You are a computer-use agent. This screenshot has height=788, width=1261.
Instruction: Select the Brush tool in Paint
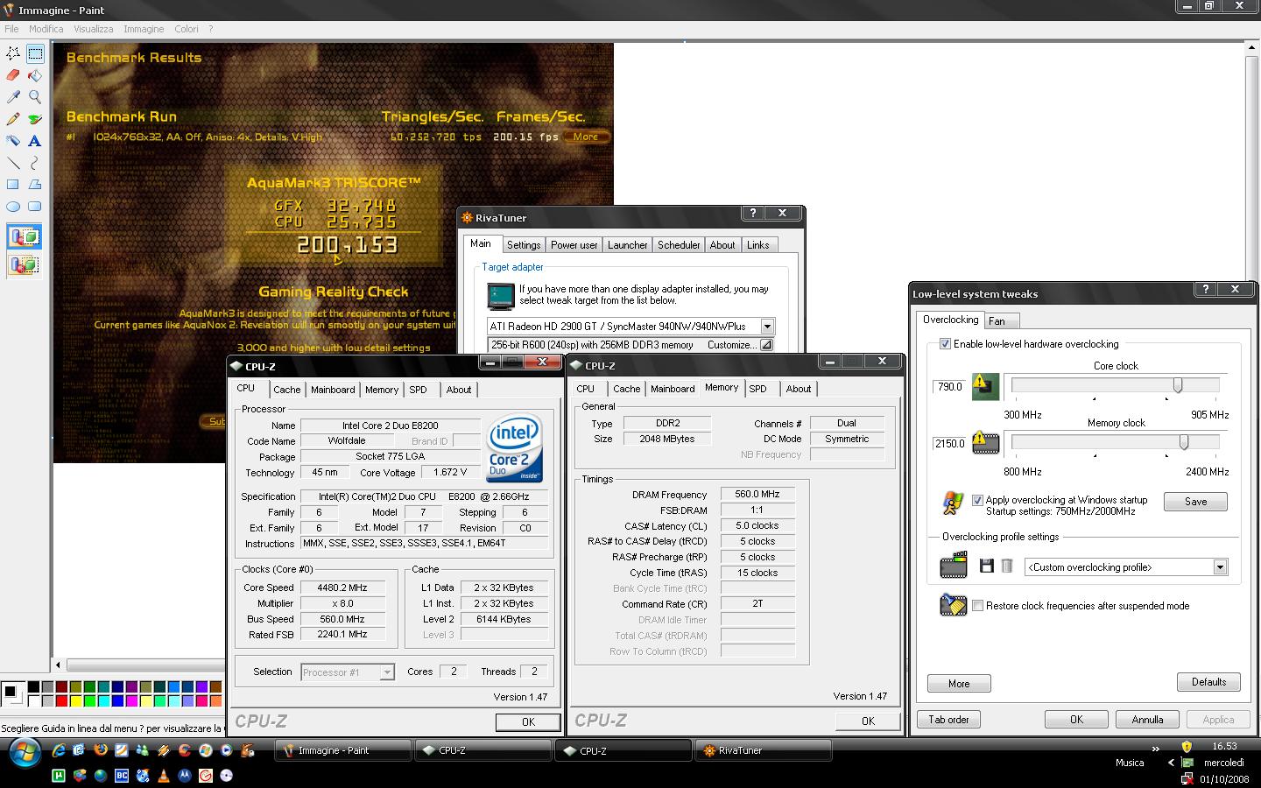pos(35,119)
